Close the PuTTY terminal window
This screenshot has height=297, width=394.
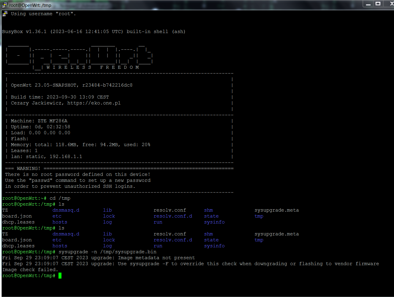[390, 4]
